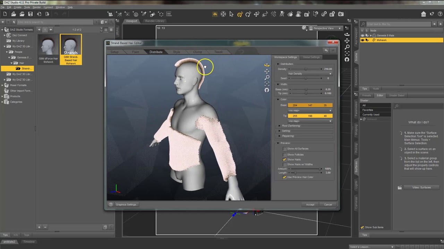Click the Accept button
The height and width of the screenshot is (249, 444).
click(310, 205)
